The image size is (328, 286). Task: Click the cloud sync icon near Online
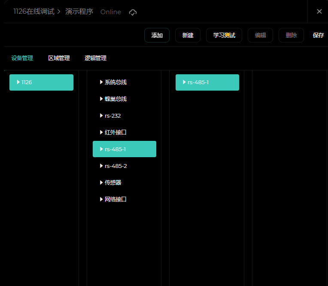[133, 12]
